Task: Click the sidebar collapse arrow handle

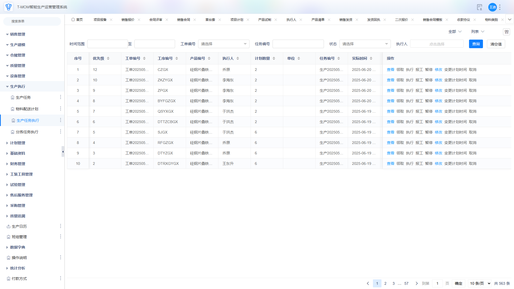Action: tap(63, 152)
